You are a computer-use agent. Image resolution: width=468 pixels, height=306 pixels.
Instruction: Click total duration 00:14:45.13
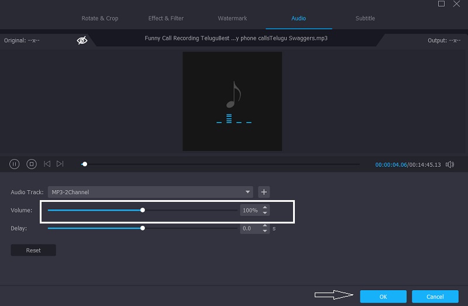click(x=425, y=165)
